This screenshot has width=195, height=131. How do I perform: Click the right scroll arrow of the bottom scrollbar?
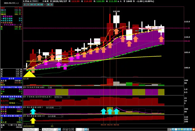pos(171,129)
